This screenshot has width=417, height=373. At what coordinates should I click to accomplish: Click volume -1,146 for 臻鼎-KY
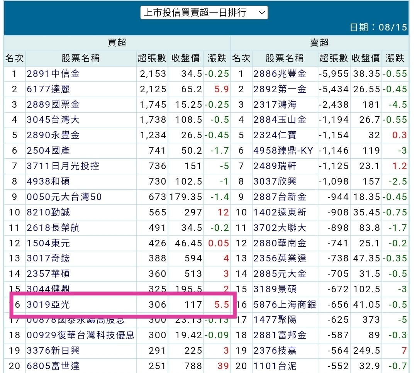334,151
